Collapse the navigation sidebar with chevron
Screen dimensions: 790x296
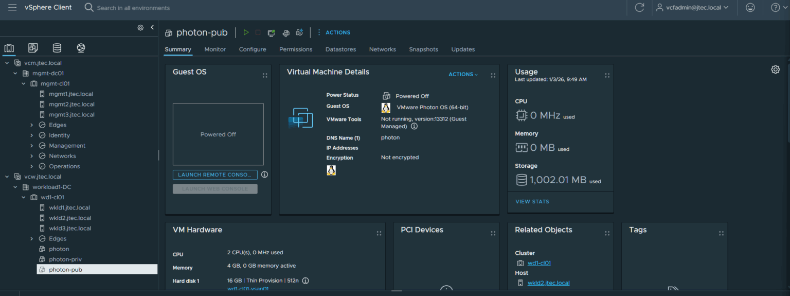(152, 27)
